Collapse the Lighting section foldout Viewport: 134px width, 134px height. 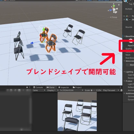coord(124,72)
